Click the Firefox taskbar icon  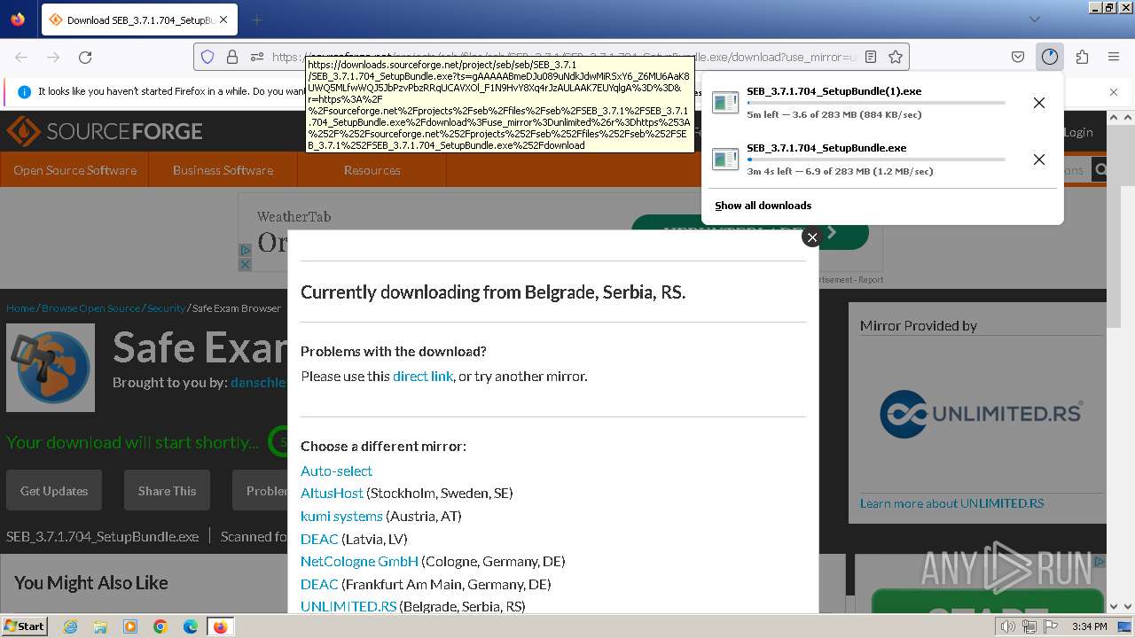coord(220,626)
